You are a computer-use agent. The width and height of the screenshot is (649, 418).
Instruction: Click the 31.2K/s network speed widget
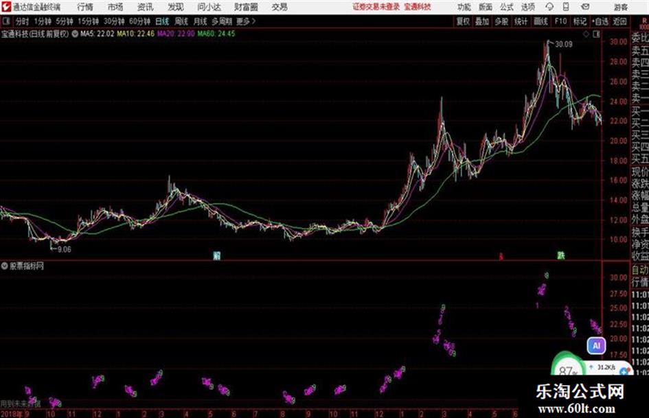(606, 367)
